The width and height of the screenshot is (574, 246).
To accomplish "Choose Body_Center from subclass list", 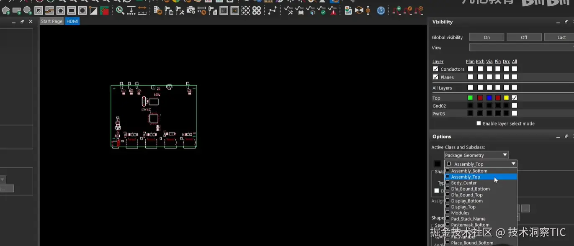I will click(x=481, y=183).
